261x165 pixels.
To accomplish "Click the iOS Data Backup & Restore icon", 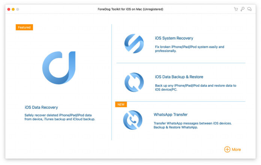I will point(134,82).
